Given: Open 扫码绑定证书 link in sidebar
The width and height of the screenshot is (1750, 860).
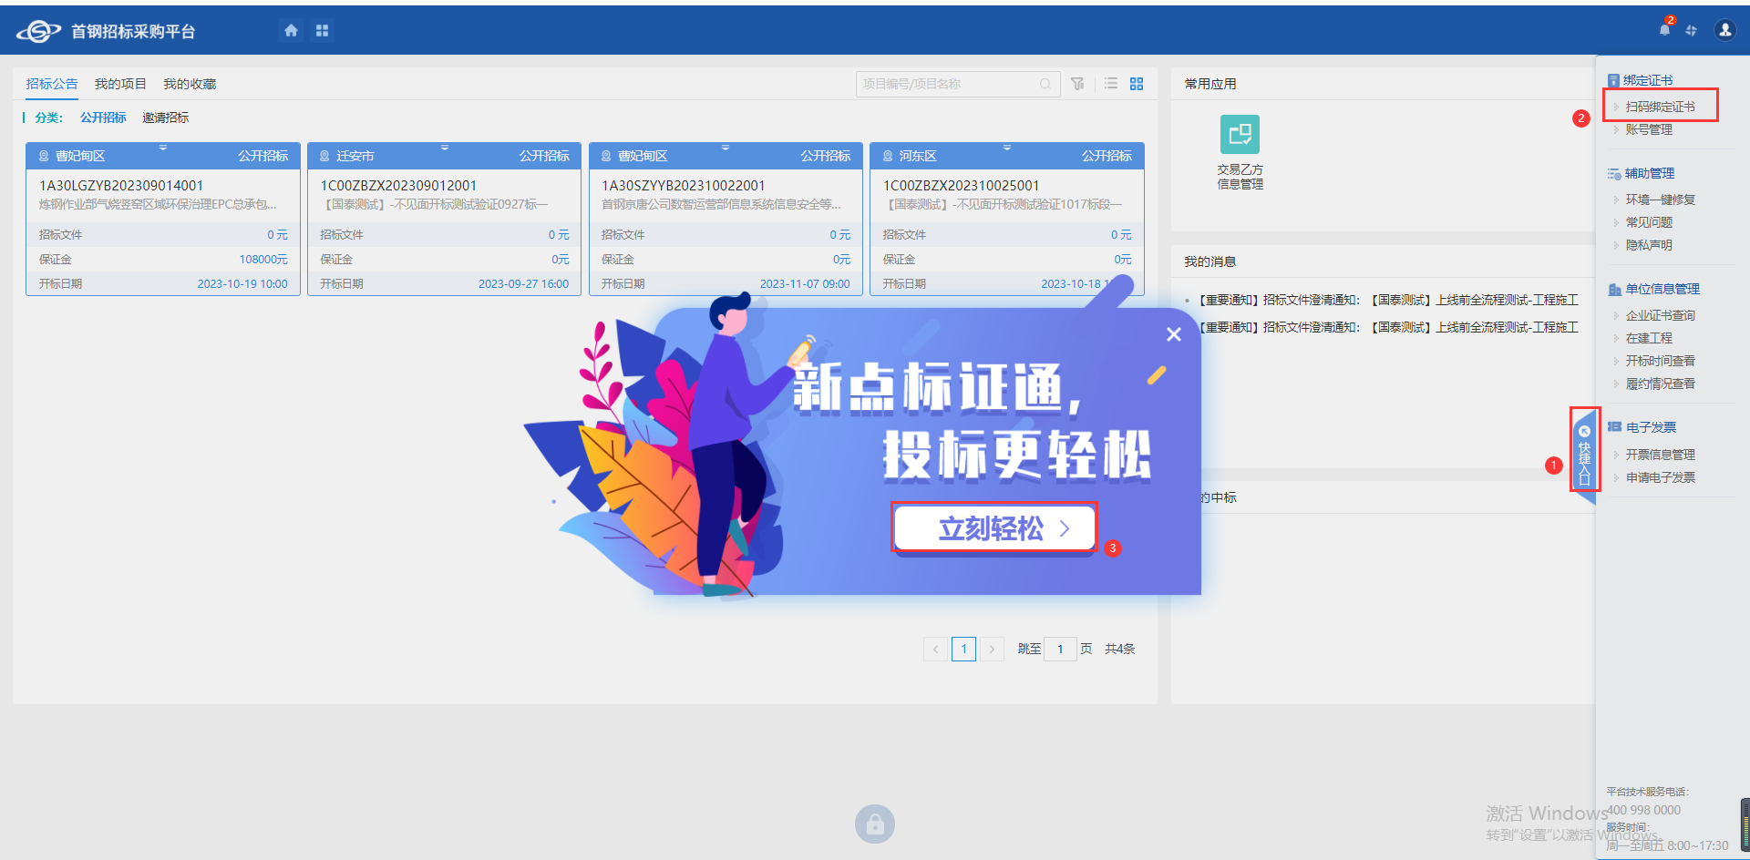Looking at the screenshot, I should [x=1660, y=107].
